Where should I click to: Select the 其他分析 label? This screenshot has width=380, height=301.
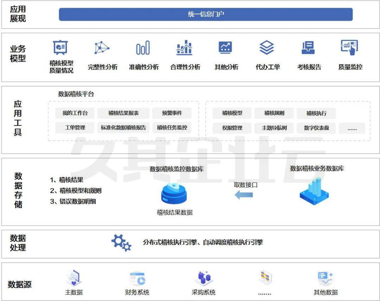tap(227, 67)
